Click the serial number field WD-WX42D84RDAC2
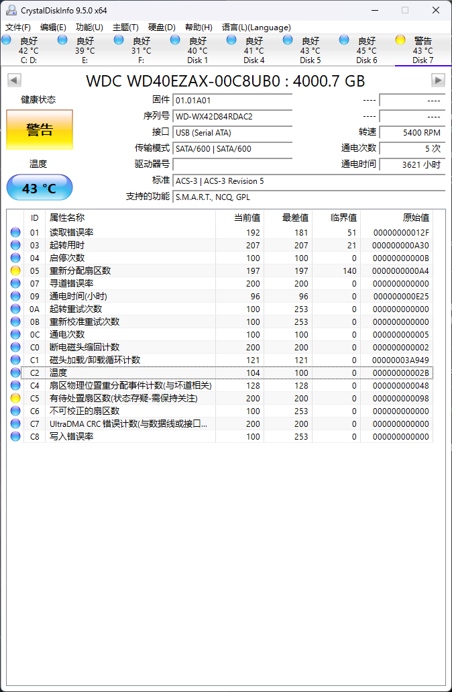 click(x=233, y=117)
